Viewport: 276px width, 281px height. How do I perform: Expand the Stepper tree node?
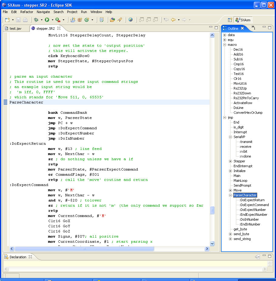pyautogui.click(x=230, y=161)
